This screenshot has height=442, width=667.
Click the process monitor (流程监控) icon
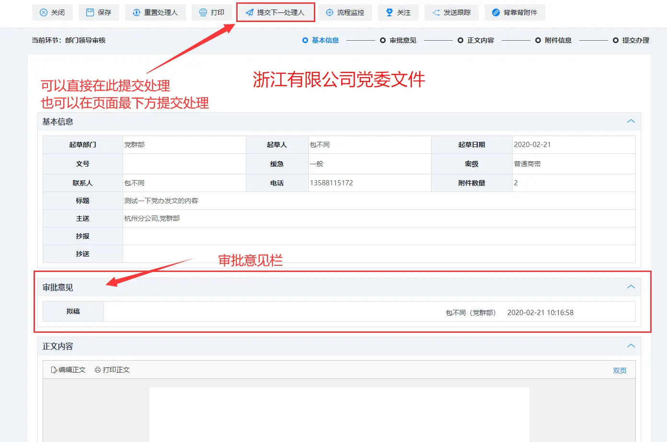point(330,12)
